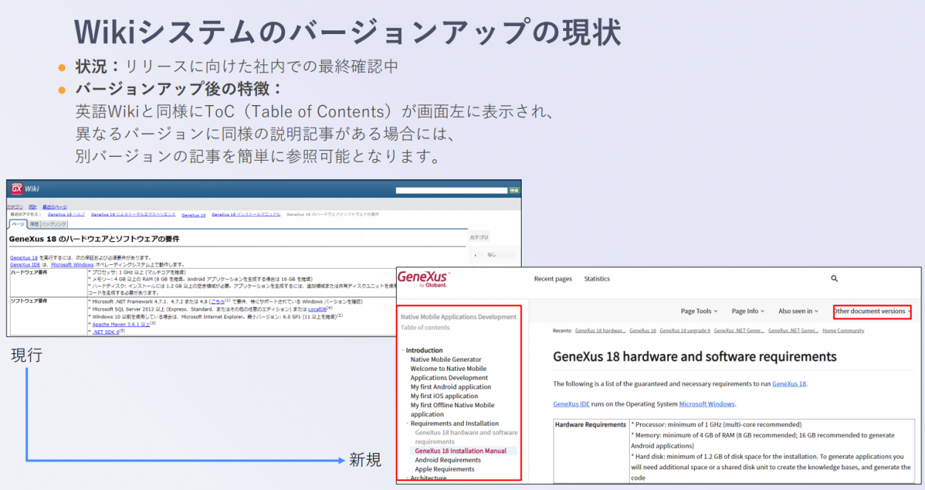Click heading GeneXus 18 のハードウェアとソフトウェアの要件
Screen dimensions: 925x490
tap(94, 239)
